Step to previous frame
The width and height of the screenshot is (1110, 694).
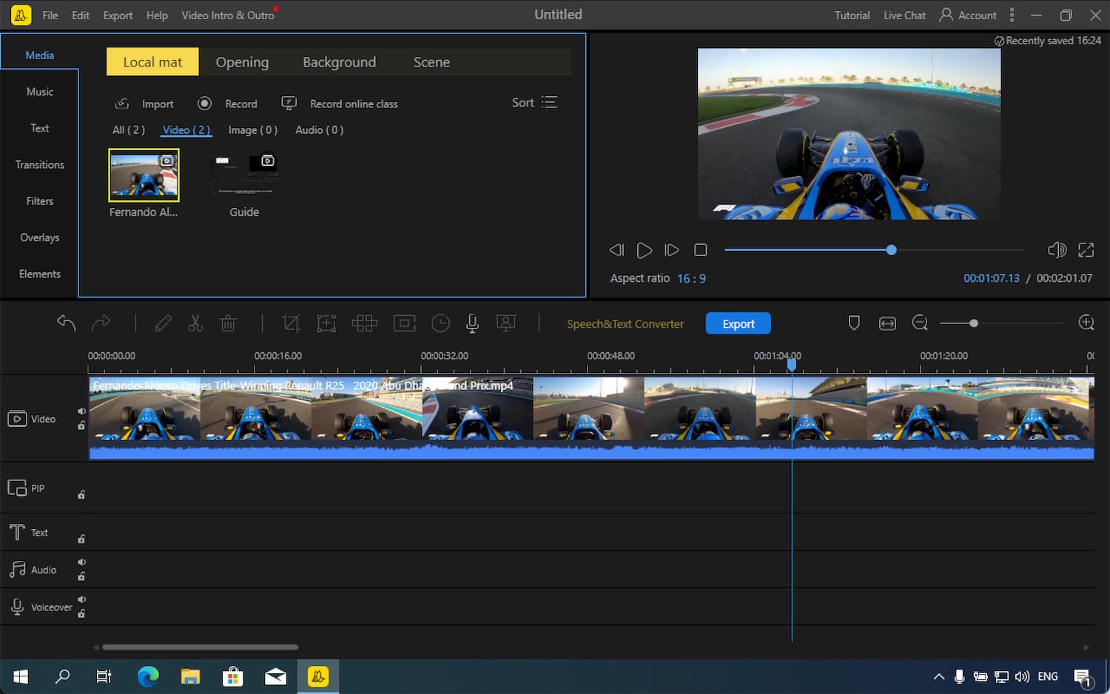616,250
